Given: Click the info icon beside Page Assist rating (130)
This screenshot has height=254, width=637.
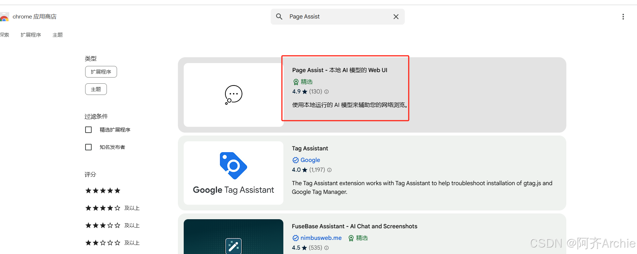Looking at the screenshot, I should (326, 92).
